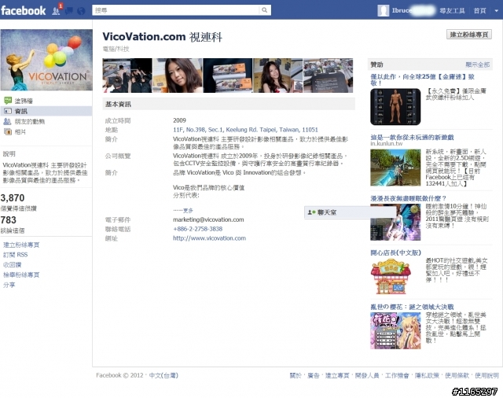Open the 聊天室 chat bar
The width and height of the screenshot is (503, 398).
(350, 212)
